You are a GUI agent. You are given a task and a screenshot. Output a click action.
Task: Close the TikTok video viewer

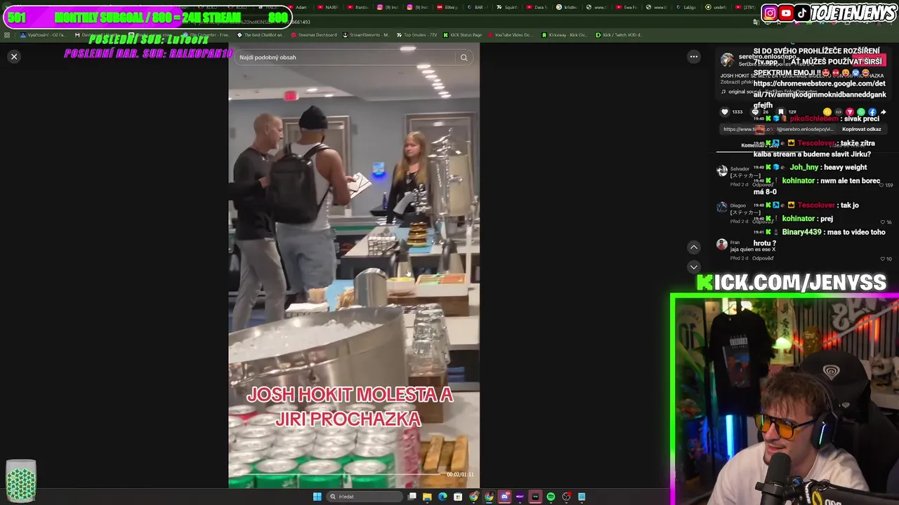[14, 57]
